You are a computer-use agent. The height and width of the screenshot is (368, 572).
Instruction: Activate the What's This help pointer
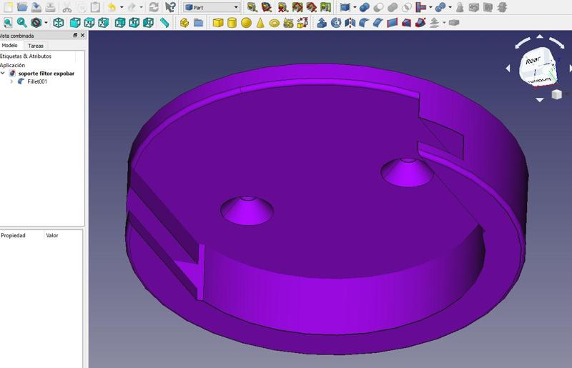click(170, 7)
